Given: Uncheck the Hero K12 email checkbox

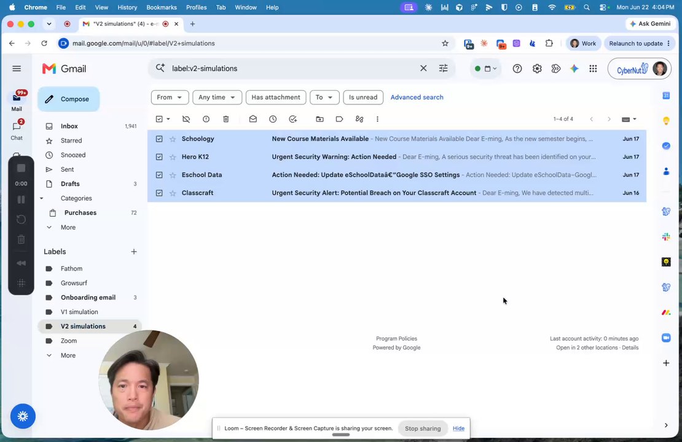Looking at the screenshot, I should [159, 157].
